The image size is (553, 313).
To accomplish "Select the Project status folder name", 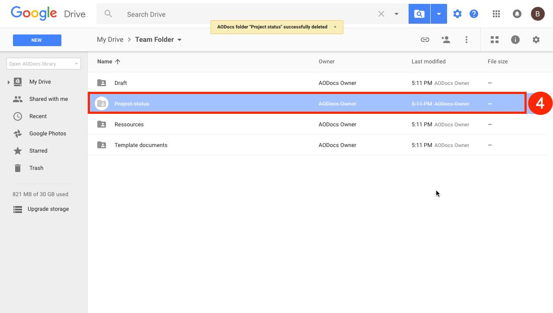I will [x=132, y=104].
